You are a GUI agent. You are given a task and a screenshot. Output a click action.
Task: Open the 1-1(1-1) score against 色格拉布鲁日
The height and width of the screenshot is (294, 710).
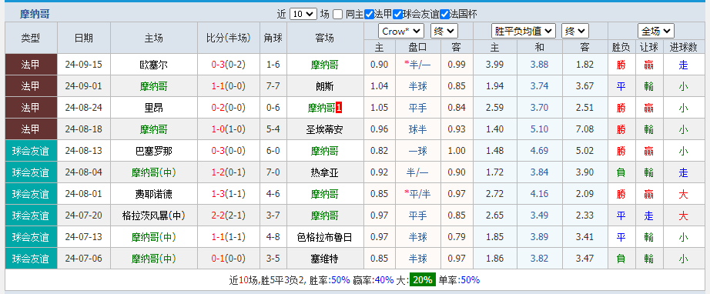point(228,237)
